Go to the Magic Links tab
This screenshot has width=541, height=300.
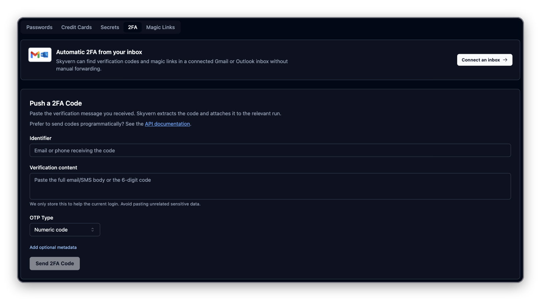(161, 27)
